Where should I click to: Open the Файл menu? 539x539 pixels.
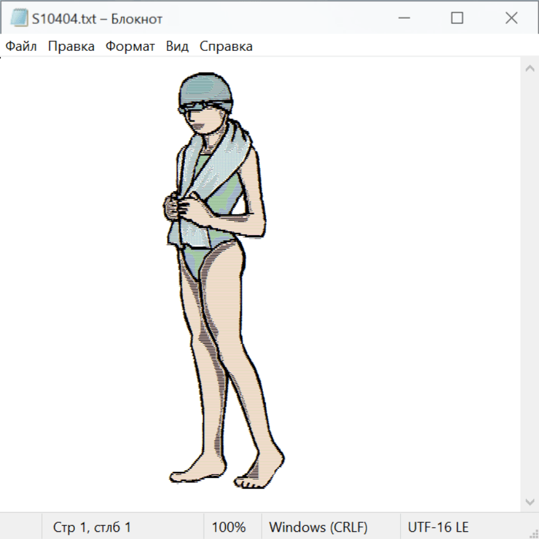(22, 47)
